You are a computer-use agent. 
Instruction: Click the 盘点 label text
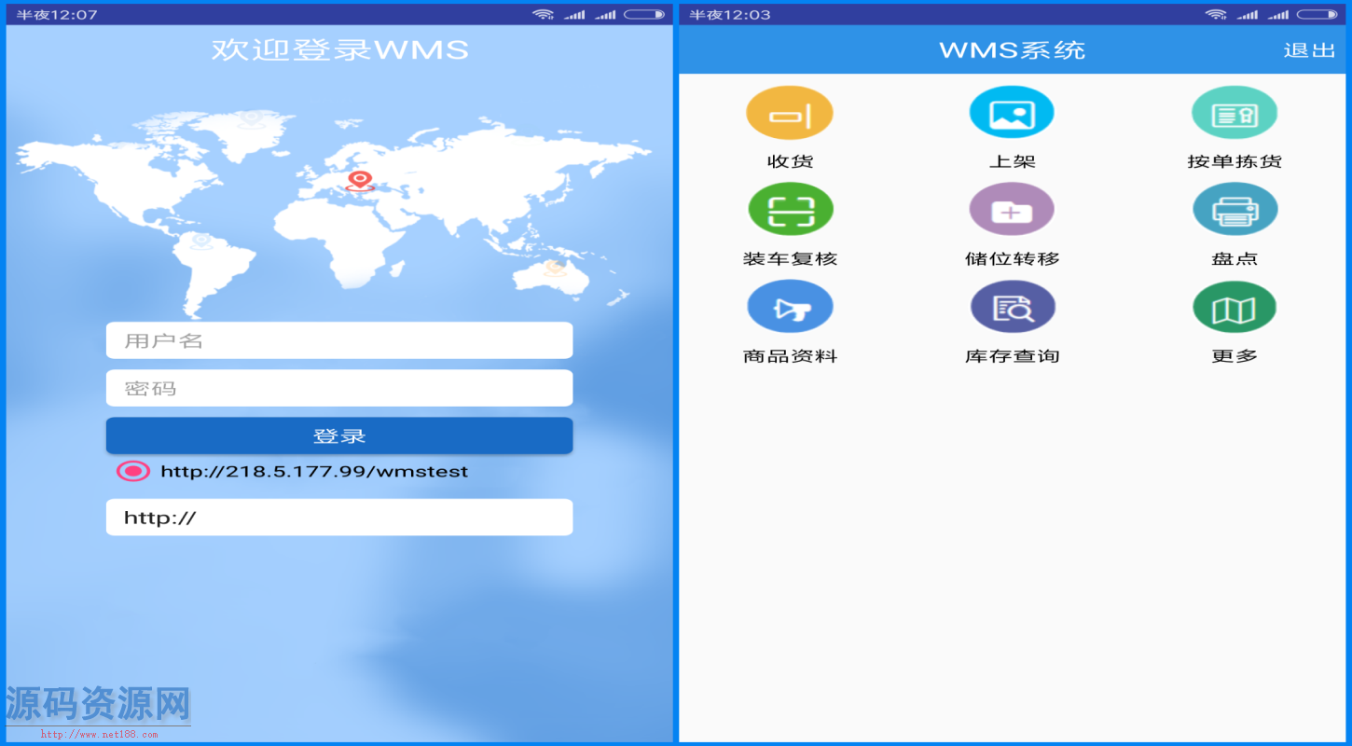pos(1235,258)
